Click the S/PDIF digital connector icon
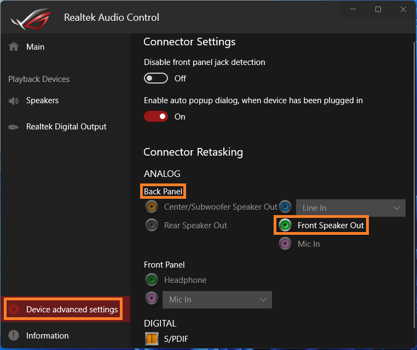Image resolution: width=417 pixels, height=350 pixels. tap(152, 339)
